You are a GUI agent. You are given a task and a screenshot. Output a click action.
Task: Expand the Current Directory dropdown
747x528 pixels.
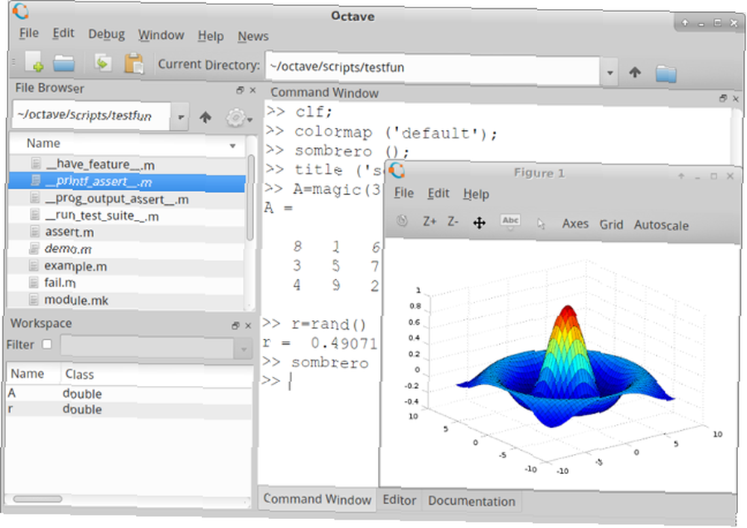pyautogui.click(x=610, y=73)
